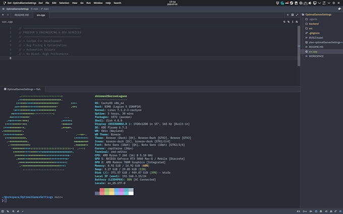Click the file icon next to .gitignore
This screenshot has height=214, width=343.
pos(307,33)
